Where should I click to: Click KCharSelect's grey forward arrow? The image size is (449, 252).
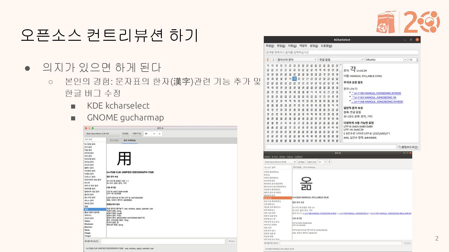pyautogui.click(x=273, y=59)
